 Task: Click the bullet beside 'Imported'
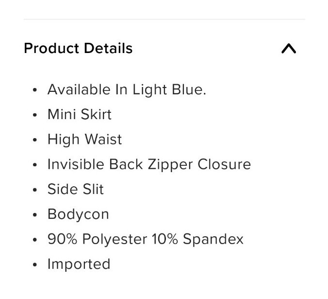[x=35, y=264]
